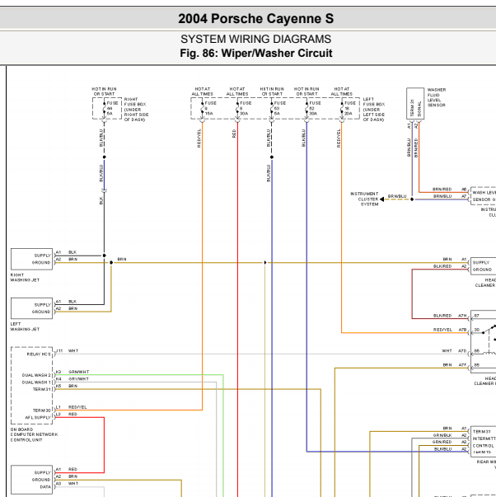Screen dimensions: 496x497
Task: Click the 'RIGHT WASHING JET' label
Action: (25, 277)
